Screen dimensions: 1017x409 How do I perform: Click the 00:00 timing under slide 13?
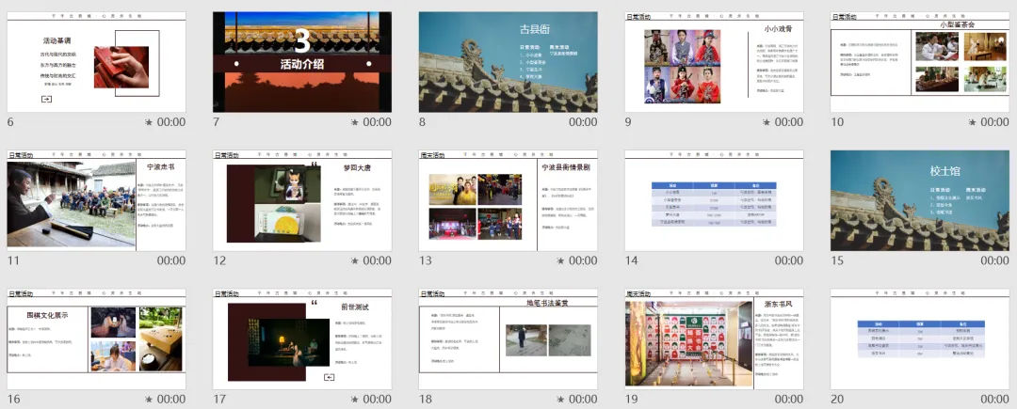click(x=583, y=260)
